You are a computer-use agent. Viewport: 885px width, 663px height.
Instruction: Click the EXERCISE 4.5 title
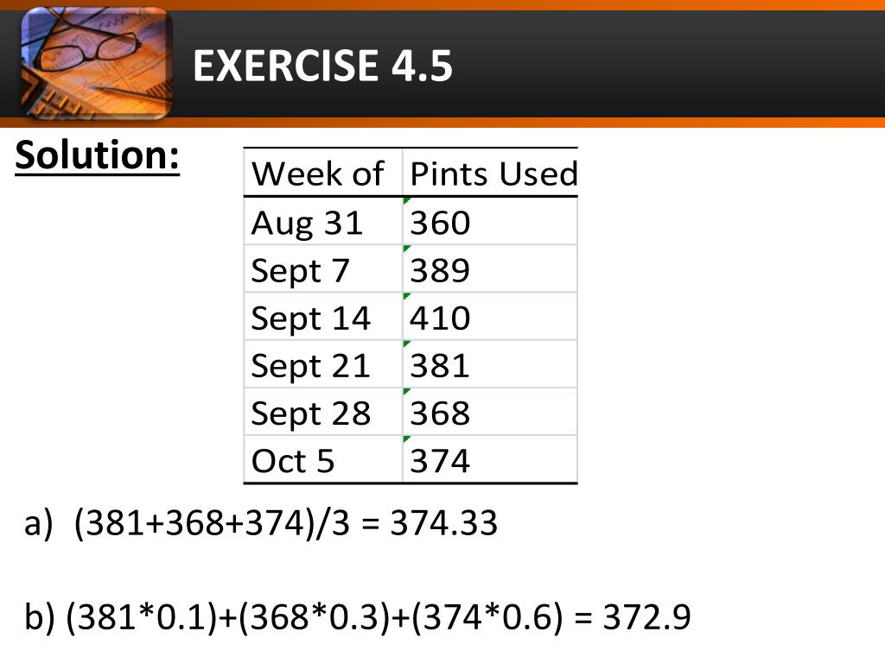(322, 66)
